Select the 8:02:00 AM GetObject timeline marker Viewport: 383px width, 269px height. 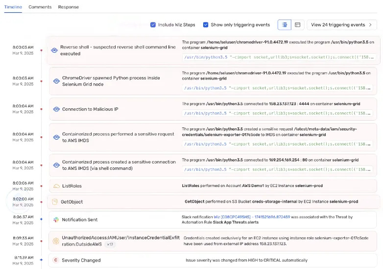(41, 202)
